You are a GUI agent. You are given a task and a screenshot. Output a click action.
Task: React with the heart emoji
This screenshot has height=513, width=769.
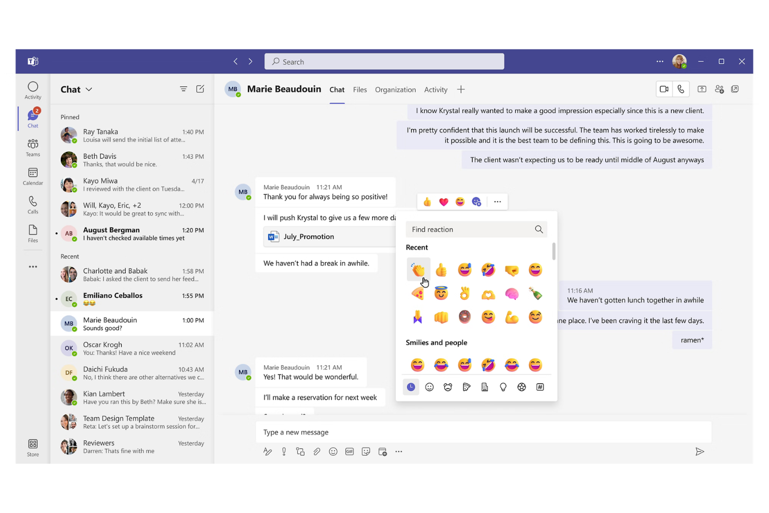[x=443, y=202]
